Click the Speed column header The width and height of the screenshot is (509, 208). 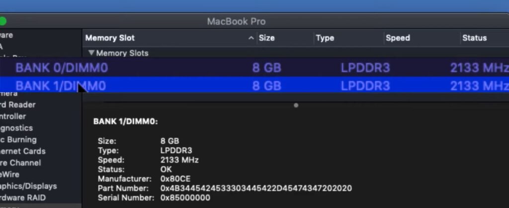[398, 38]
